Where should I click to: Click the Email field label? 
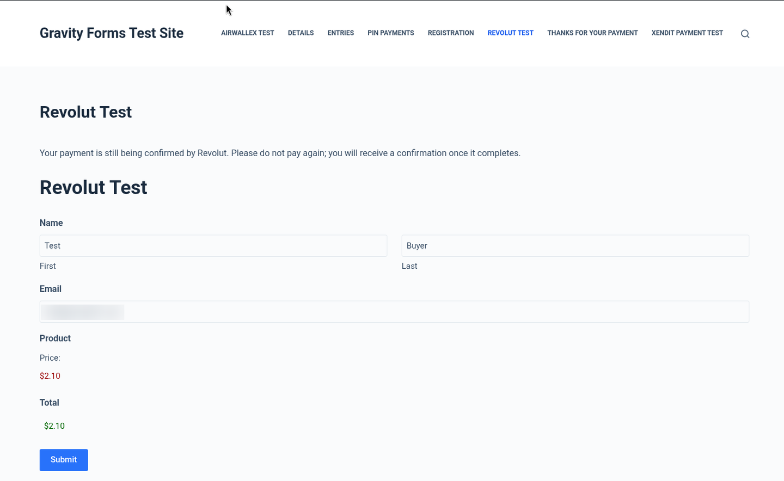[x=51, y=289]
